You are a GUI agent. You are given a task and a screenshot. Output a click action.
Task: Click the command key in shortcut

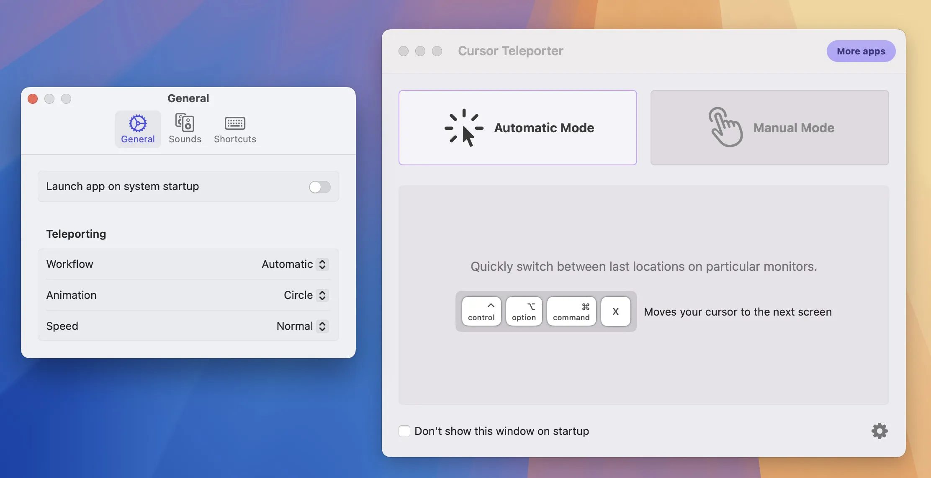pyautogui.click(x=571, y=311)
